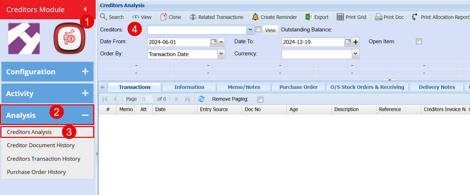Switch to the Transactions tab
The width and height of the screenshot is (470, 195).
[x=135, y=87]
